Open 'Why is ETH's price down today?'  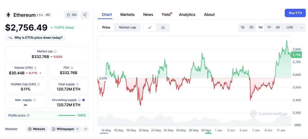coord(35,38)
